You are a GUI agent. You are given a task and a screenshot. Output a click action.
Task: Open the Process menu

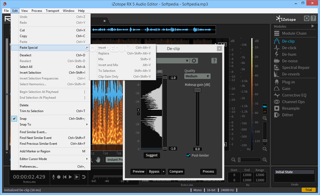pos(37,11)
